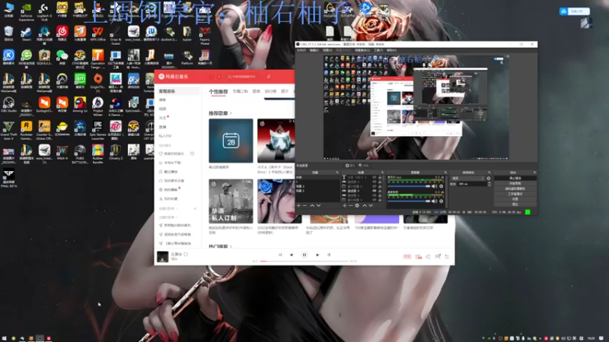Add a new source in the OBS Sources panel
609x342 pixels.
pyautogui.click(x=344, y=205)
